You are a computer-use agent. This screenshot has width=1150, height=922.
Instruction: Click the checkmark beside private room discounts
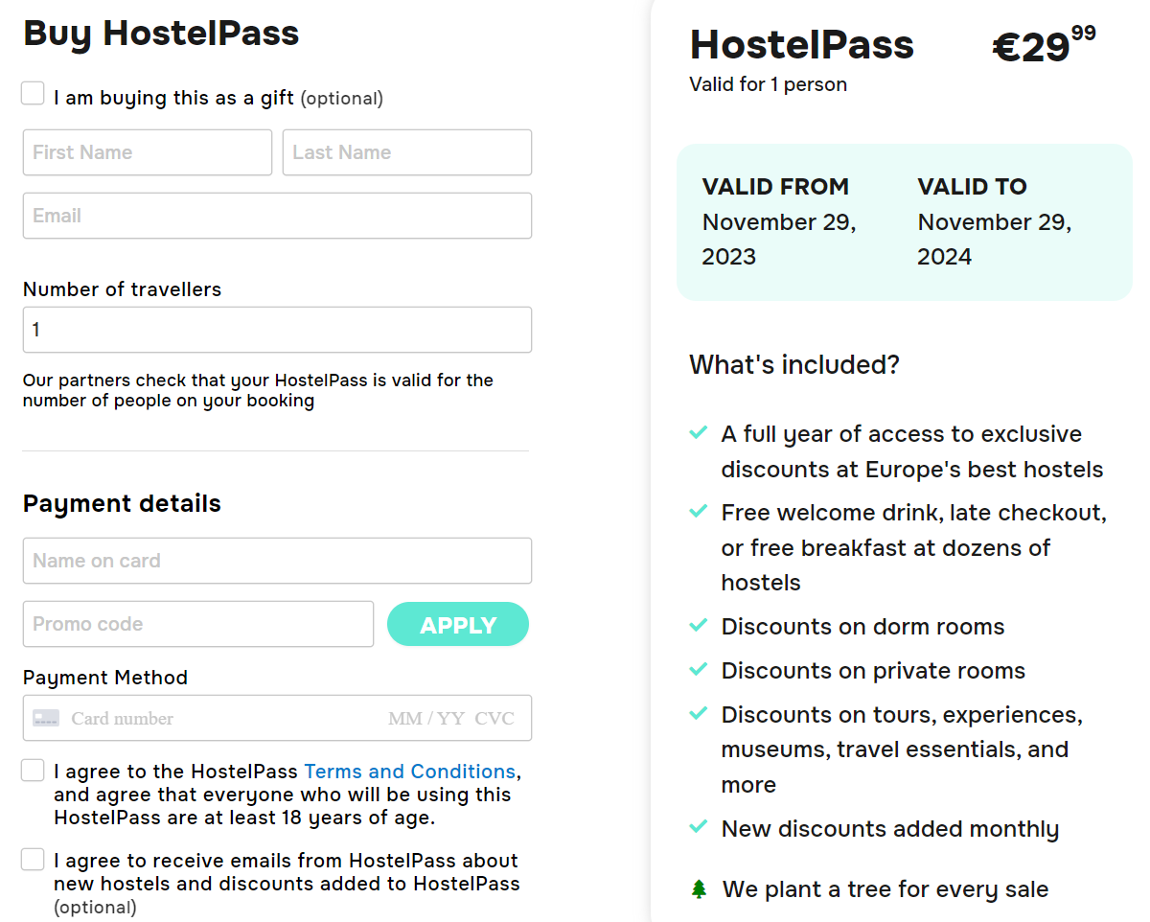699,671
